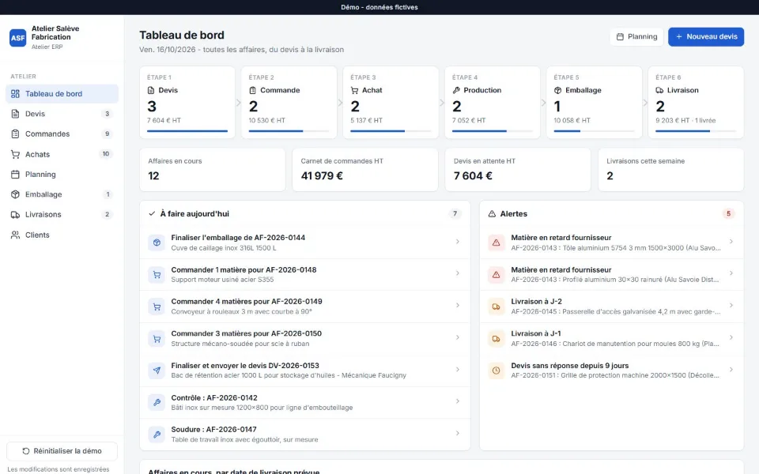Click wrench icon for Soudure AF-2026-0147

tap(157, 434)
